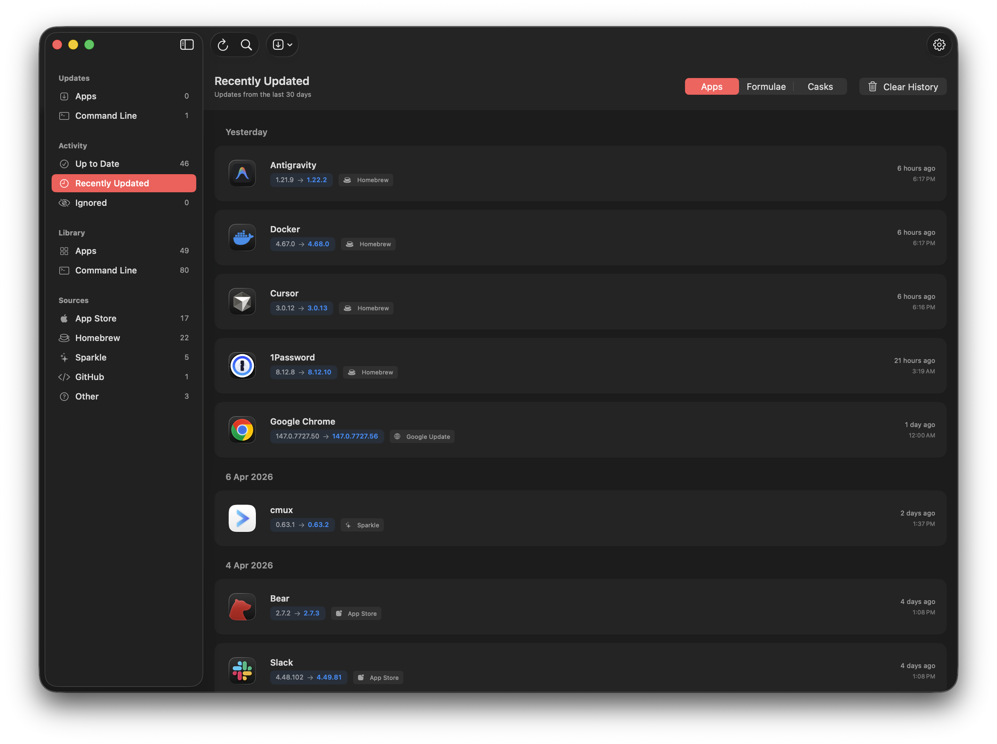The height and width of the screenshot is (744, 997).
Task: Click the Docker whale app icon
Action: tap(242, 237)
